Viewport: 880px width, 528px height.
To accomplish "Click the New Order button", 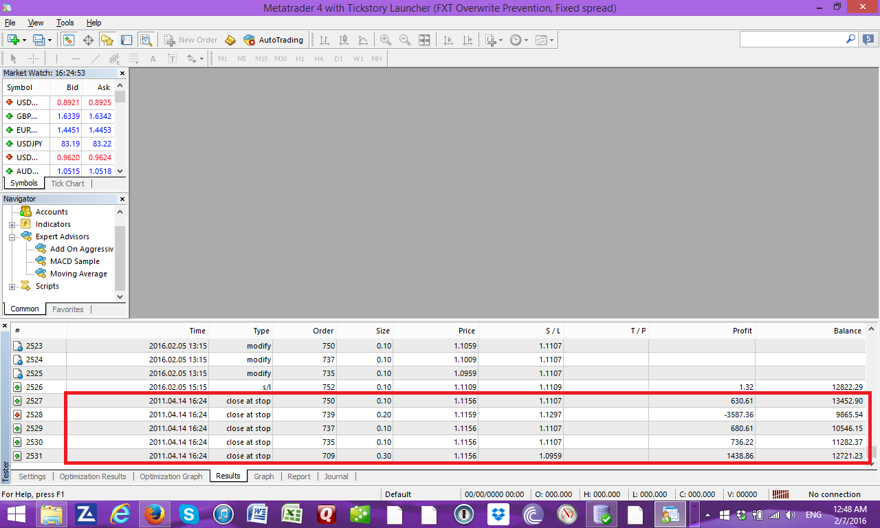I will tap(190, 40).
